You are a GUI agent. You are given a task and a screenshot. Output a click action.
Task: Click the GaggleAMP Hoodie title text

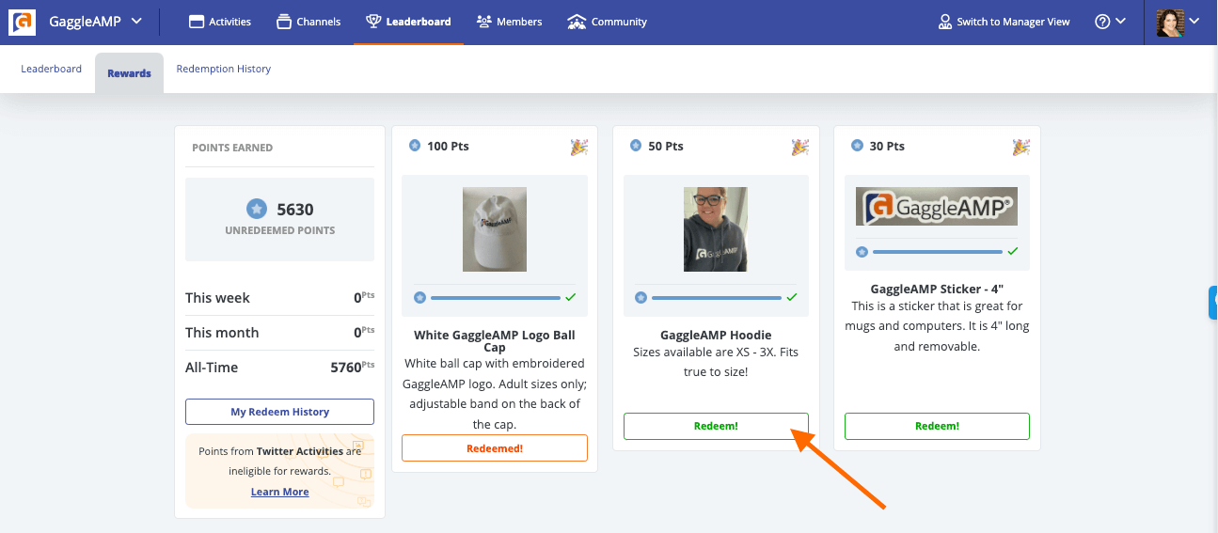pyautogui.click(x=716, y=335)
